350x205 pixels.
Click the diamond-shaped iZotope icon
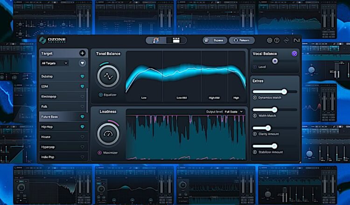point(287,41)
